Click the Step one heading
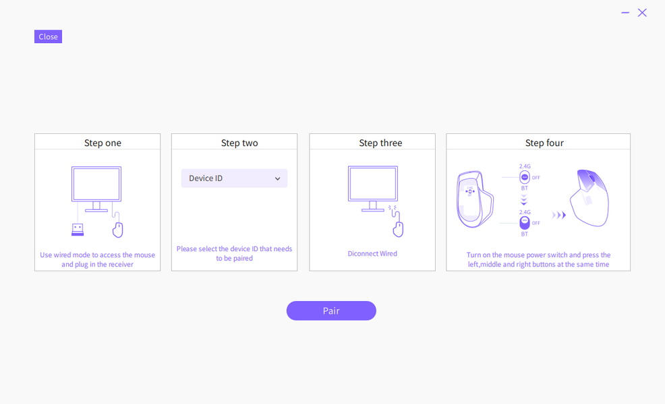The height and width of the screenshot is (404, 665). pyautogui.click(x=103, y=143)
